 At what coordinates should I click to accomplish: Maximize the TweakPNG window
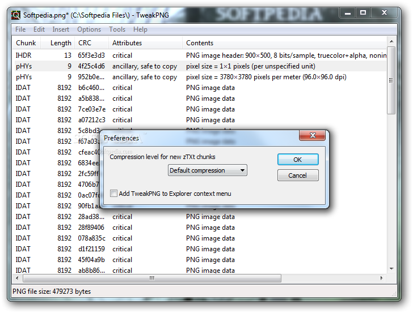pos(363,12)
